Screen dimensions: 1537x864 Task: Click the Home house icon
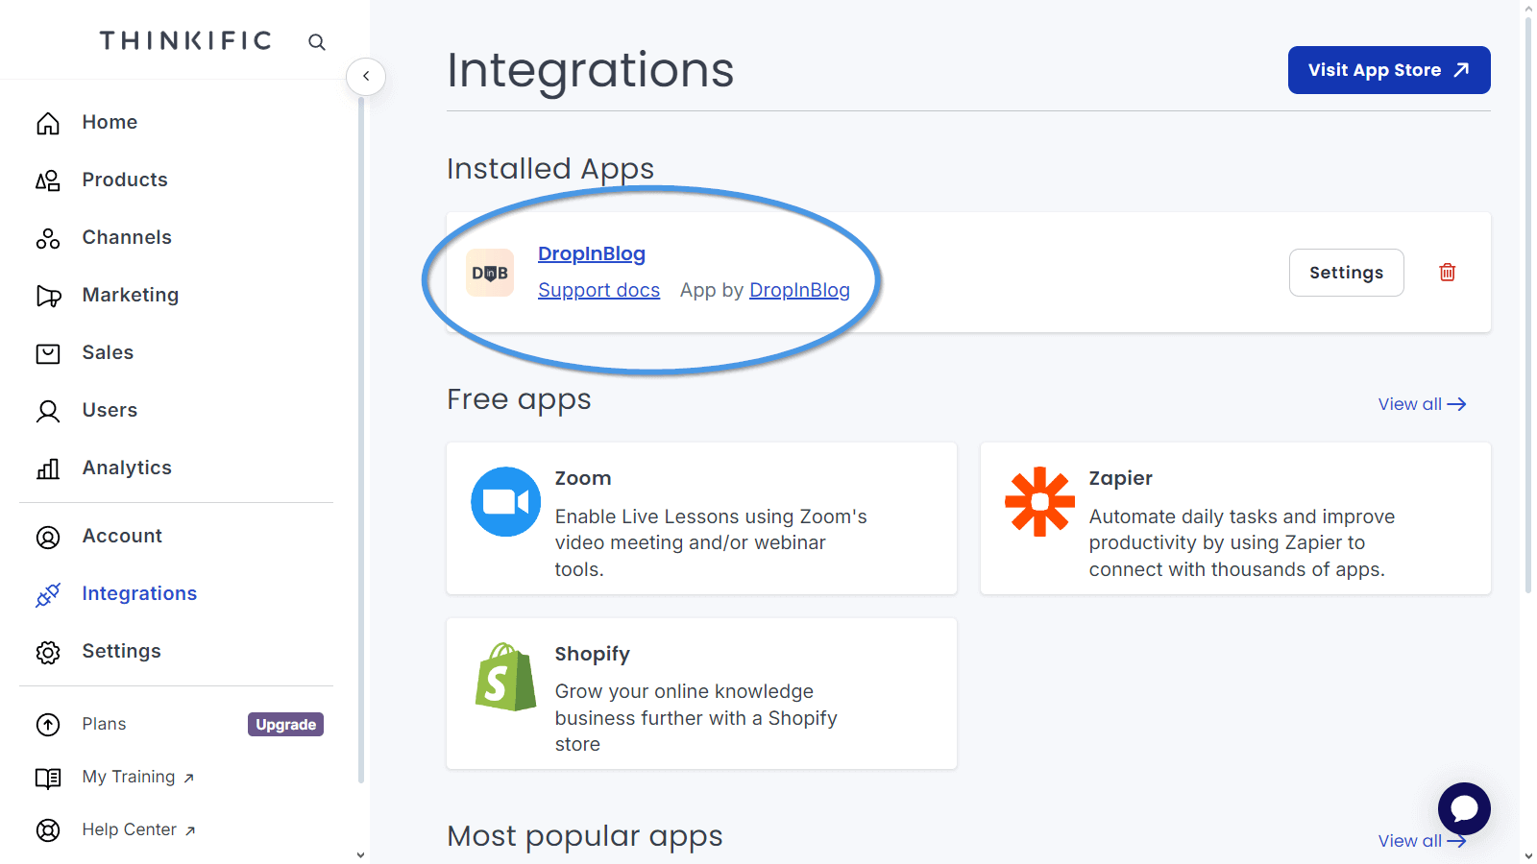click(48, 123)
